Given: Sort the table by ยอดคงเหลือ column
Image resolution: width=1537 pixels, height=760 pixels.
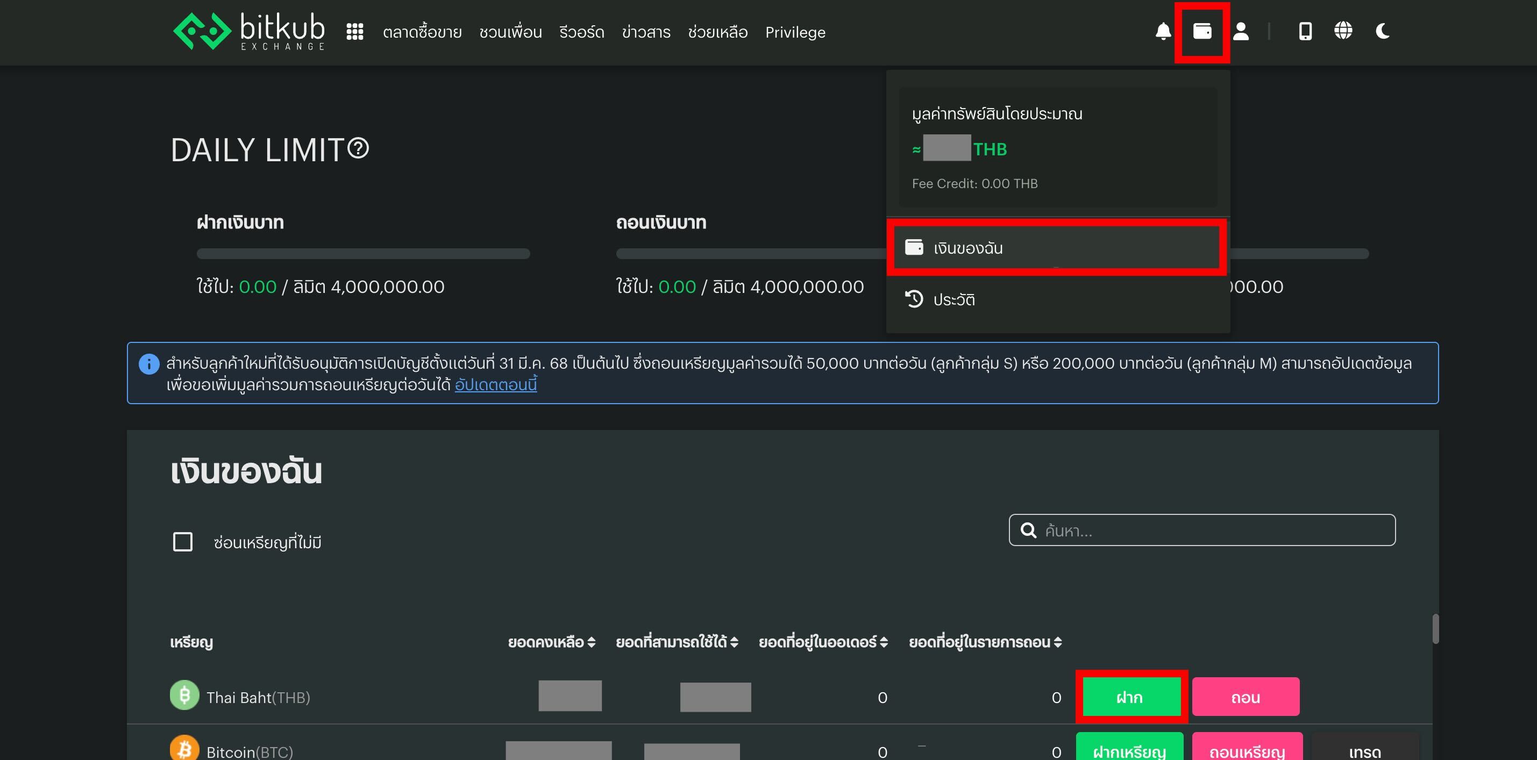Looking at the screenshot, I should pyautogui.click(x=590, y=642).
